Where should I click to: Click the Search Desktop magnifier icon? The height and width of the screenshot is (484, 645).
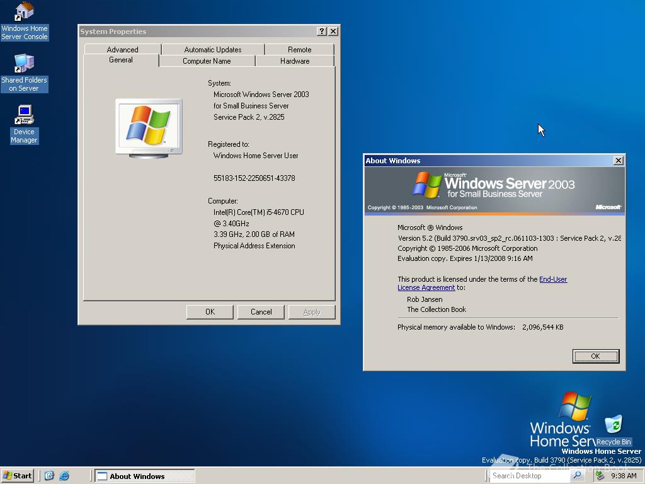(578, 475)
